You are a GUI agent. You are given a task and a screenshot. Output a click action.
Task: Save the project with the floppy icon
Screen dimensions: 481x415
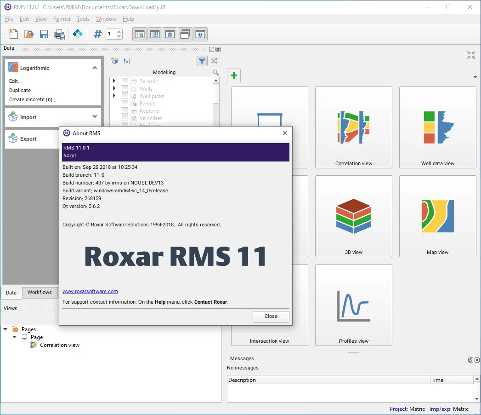click(x=44, y=34)
